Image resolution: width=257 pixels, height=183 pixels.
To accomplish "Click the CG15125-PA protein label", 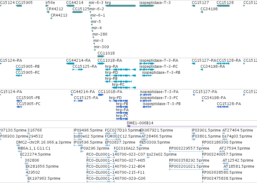I will [x=86, y=98].
